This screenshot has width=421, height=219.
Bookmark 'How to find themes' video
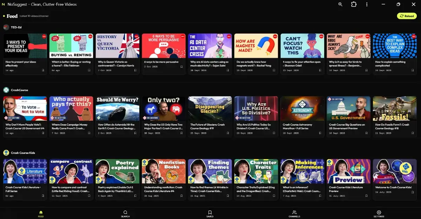228,196
